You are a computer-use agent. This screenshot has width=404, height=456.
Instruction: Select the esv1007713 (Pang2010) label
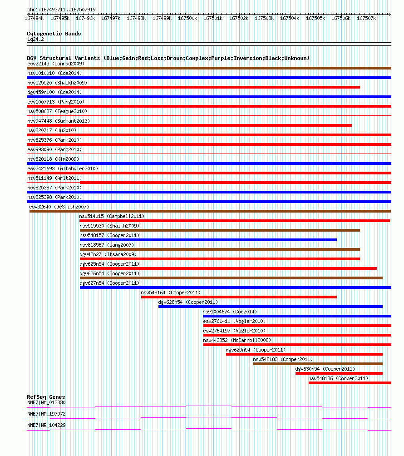(x=56, y=102)
